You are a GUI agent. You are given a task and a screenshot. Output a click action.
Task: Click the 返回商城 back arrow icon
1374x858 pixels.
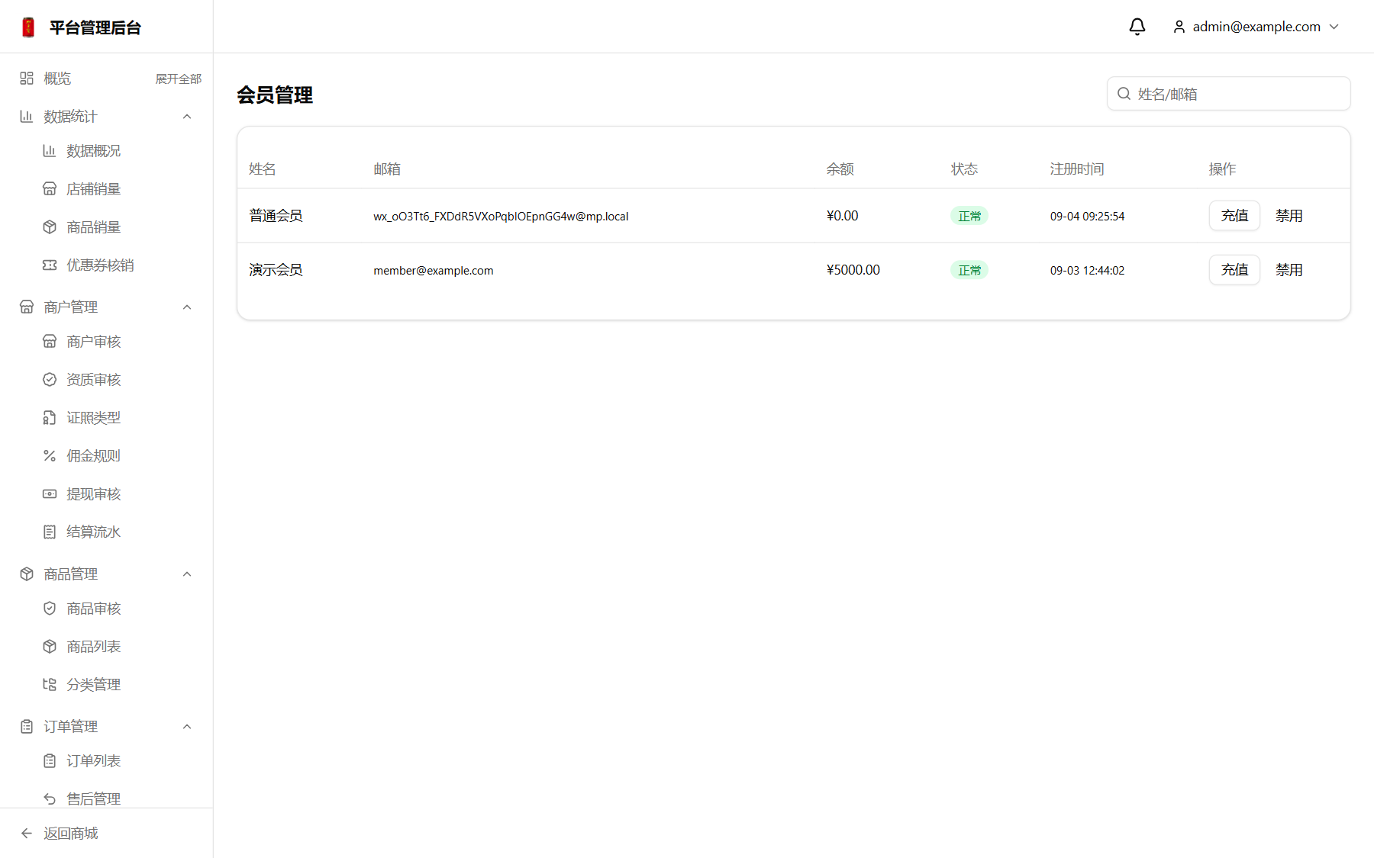(27, 834)
